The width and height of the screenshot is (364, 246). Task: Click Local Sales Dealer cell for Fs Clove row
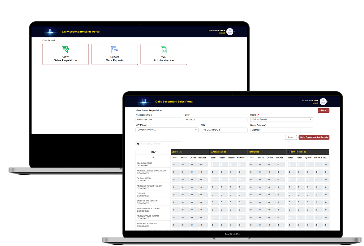[194, 179]
